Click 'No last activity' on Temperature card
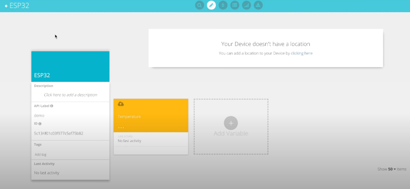The width and height of the screenshot is (410, 189). (129, 141)
